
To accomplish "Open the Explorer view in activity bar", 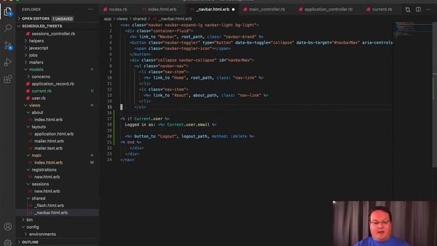I will point(8,12).
